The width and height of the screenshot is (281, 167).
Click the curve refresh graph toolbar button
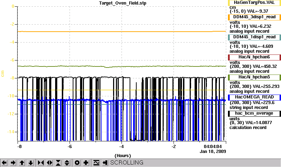[96, 163]
